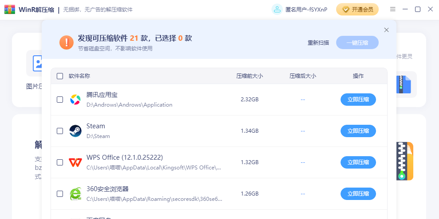Enable the 360安全浏览器 row checkbox
The width and height of the screenshot is (439, 219).
[x=60, y=194]
